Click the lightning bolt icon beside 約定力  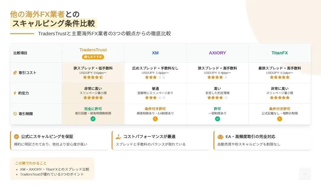click(x=15, y=93)
